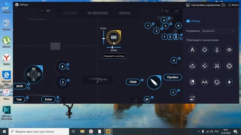
Task: Select the lightning bolt icon
Action: (229, 82)
